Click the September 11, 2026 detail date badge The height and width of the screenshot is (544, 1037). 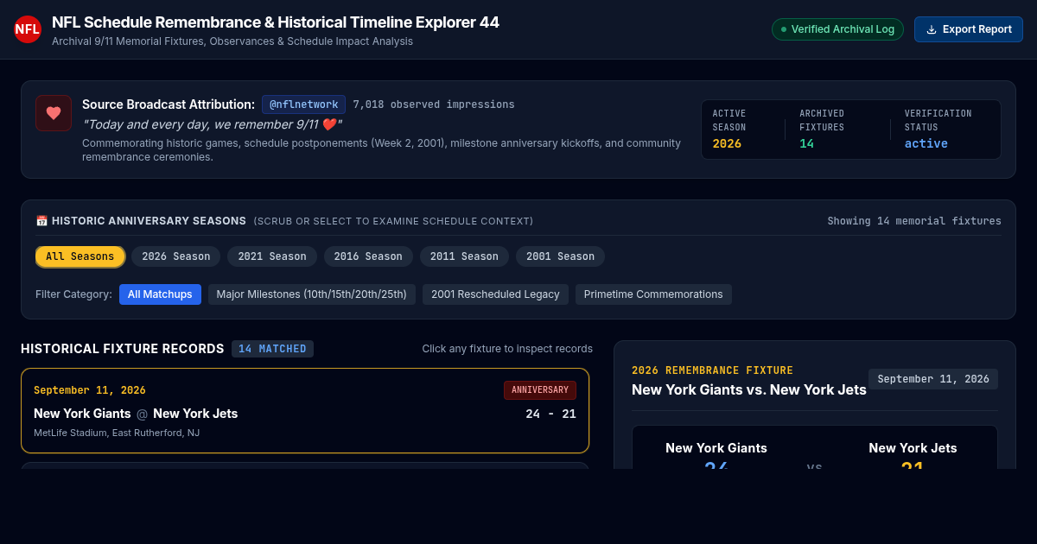click(x=933, y=379)
